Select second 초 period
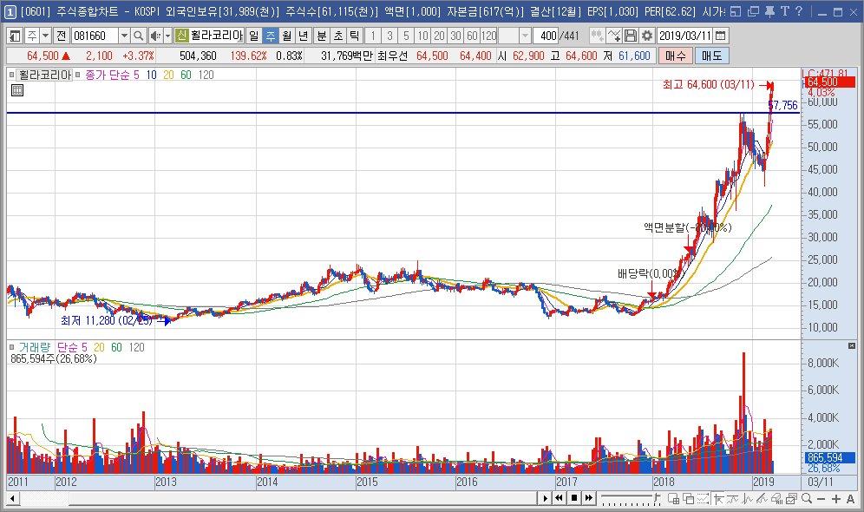Image resolution: width=864 pixels, height=512 pixels. pyautogui.click(x=337, y=36)
